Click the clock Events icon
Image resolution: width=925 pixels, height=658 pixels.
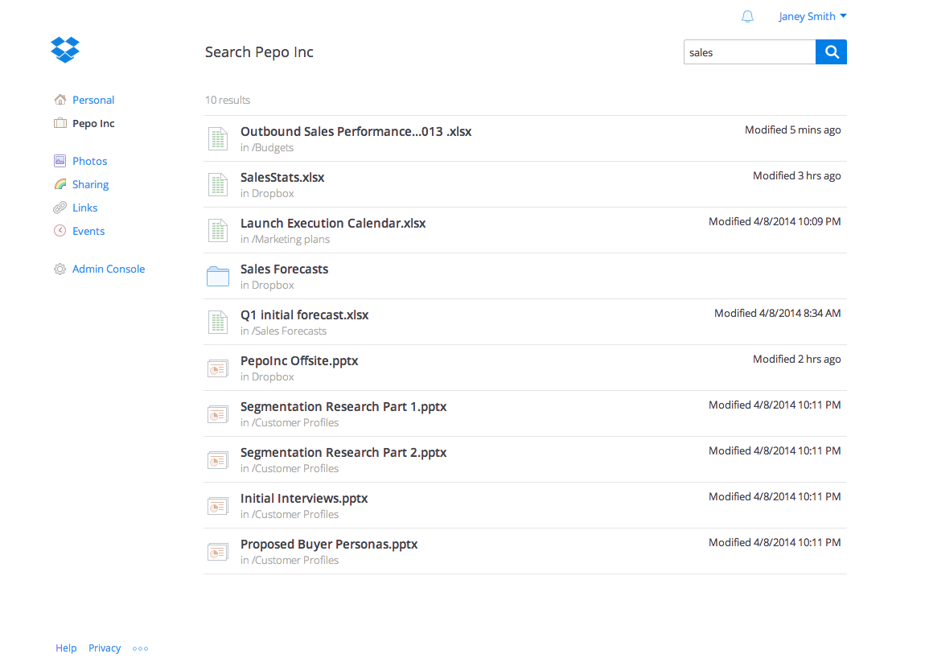click(x=60, y=231)
